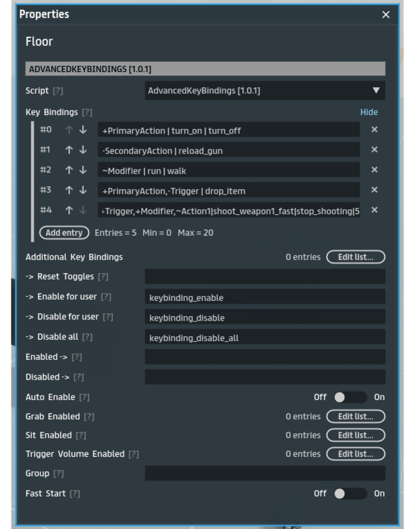This screenshot has width=415, height=529.
Task: Move key binding #1 up
Action: pyautogui.click(x=69, y=150)
